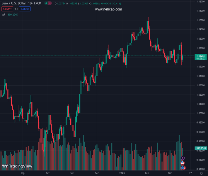208x176 pixels.
Task: Click the TradingView logo
Action: click(17, 166)
